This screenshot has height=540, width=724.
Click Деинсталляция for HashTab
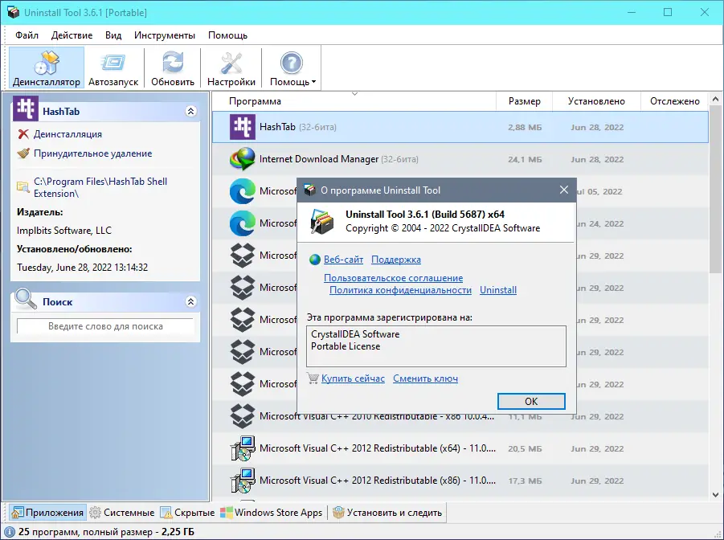(x=67, y=134)
